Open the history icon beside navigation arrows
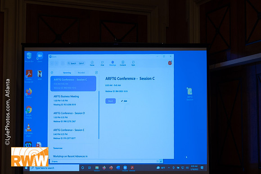 63,63
